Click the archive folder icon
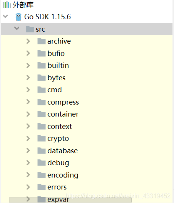 [x=42, y=41]
